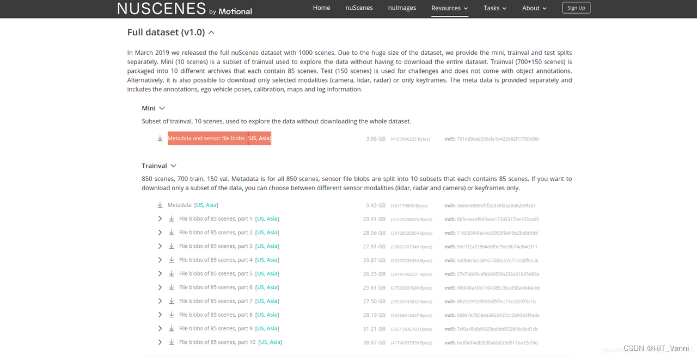The image size is (697, 357).
Task: Collapse the Trainval section
Action: tap(173, 166)
